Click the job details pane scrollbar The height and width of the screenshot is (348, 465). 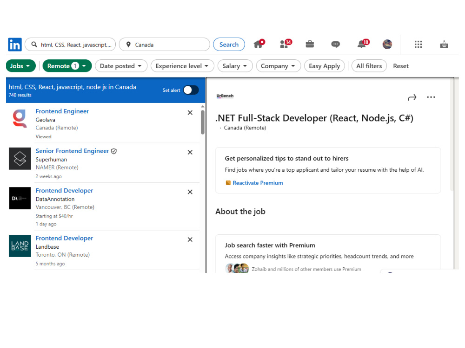click(x=452, y=135)
